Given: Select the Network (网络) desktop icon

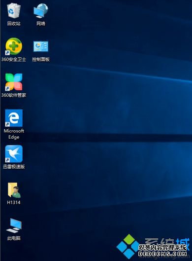Looking at the screenshot, I should (41, 11).
